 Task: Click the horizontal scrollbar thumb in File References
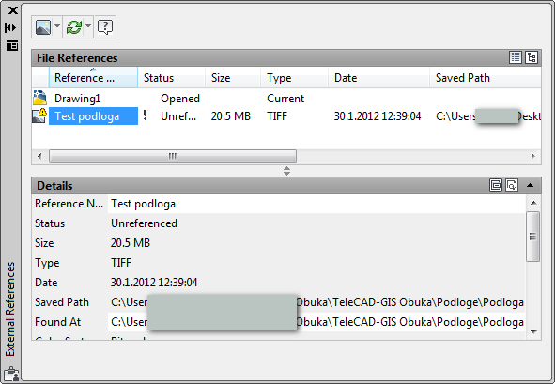point(173,156)
